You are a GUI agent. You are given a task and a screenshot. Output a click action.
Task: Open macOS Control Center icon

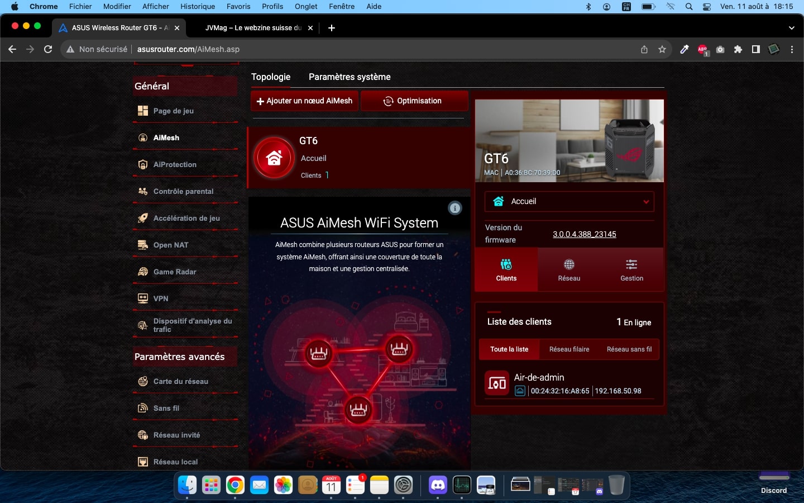pos(707,6)
